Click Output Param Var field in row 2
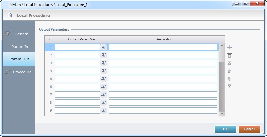Viewport: 267px width, 137px height. tap(77, 55)
